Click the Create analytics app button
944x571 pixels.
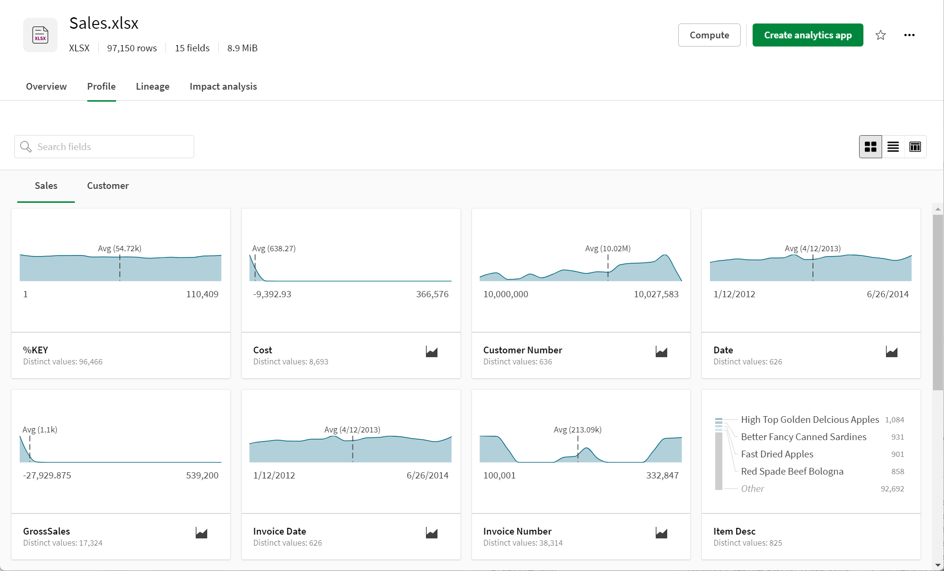coord(807,35)
